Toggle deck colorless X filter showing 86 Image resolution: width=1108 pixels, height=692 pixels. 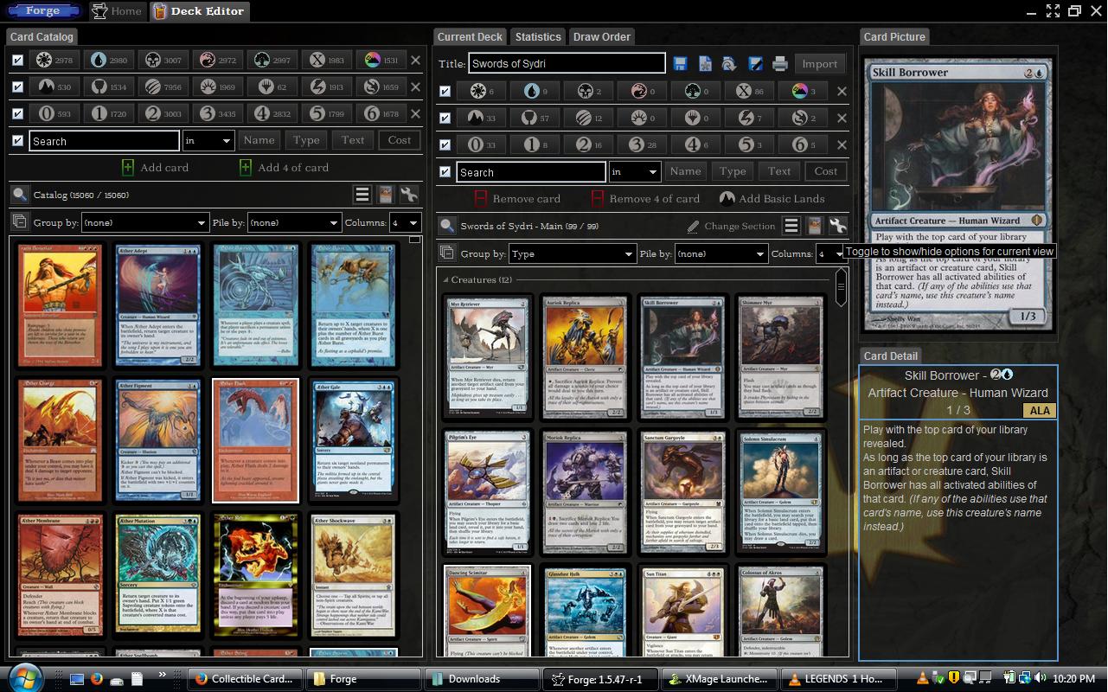click(749, 91)
